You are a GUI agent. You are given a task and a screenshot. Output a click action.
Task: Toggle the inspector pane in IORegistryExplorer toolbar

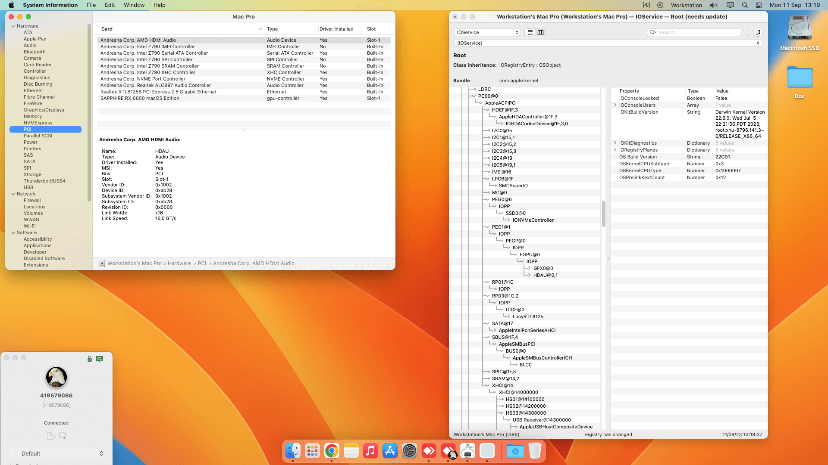(x=758, y=32)
